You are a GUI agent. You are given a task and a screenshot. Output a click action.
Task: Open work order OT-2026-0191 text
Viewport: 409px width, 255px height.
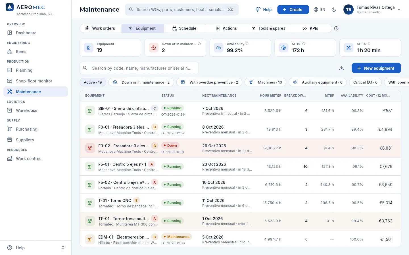coord(173,152)
